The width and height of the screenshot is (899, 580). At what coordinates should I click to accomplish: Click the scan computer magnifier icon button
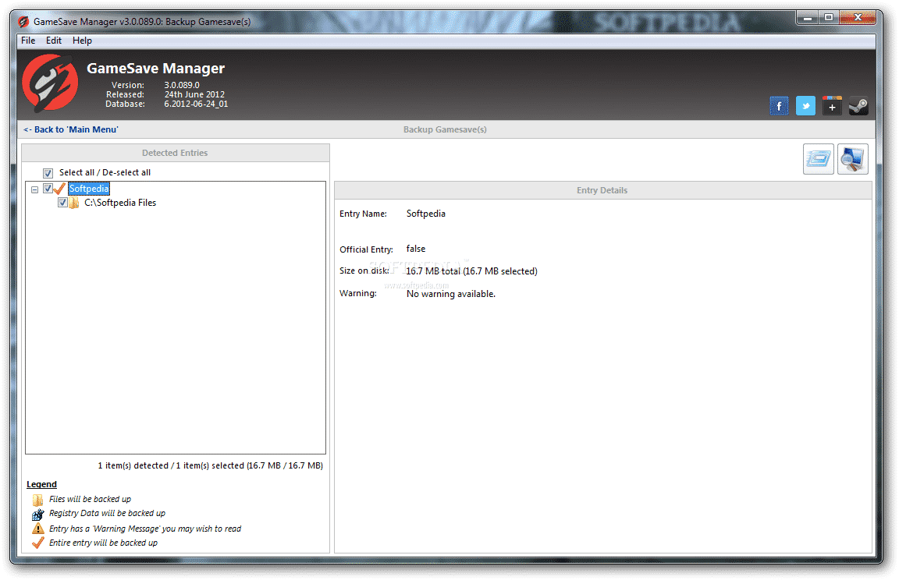852,159
